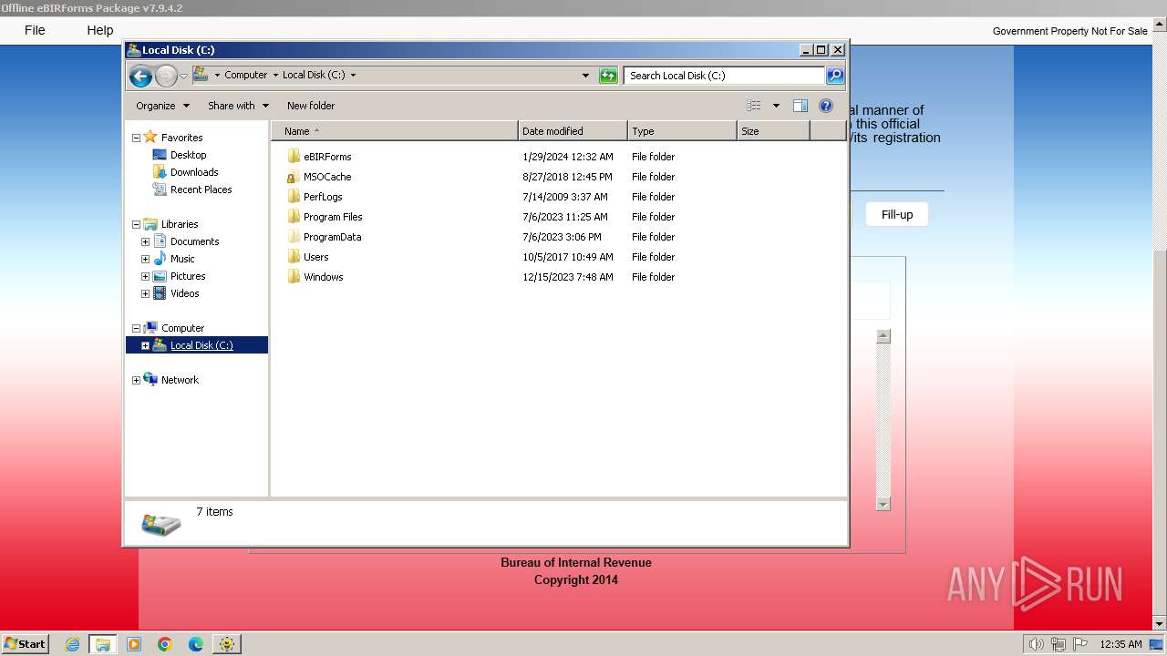Open Explorer help question mark icon
This screenshot has width=1167, height=656.
click(826, 106)
